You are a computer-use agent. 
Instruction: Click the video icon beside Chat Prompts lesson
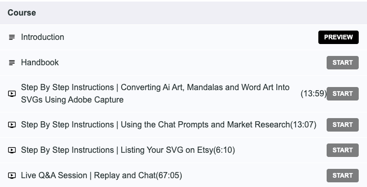coord(12,125)
